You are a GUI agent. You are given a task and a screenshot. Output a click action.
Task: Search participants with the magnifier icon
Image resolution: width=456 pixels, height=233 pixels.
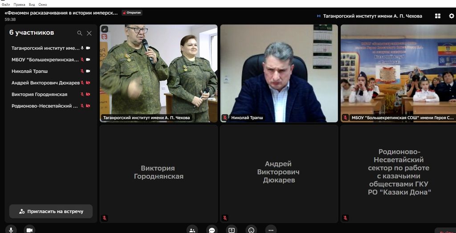point(80,33)
